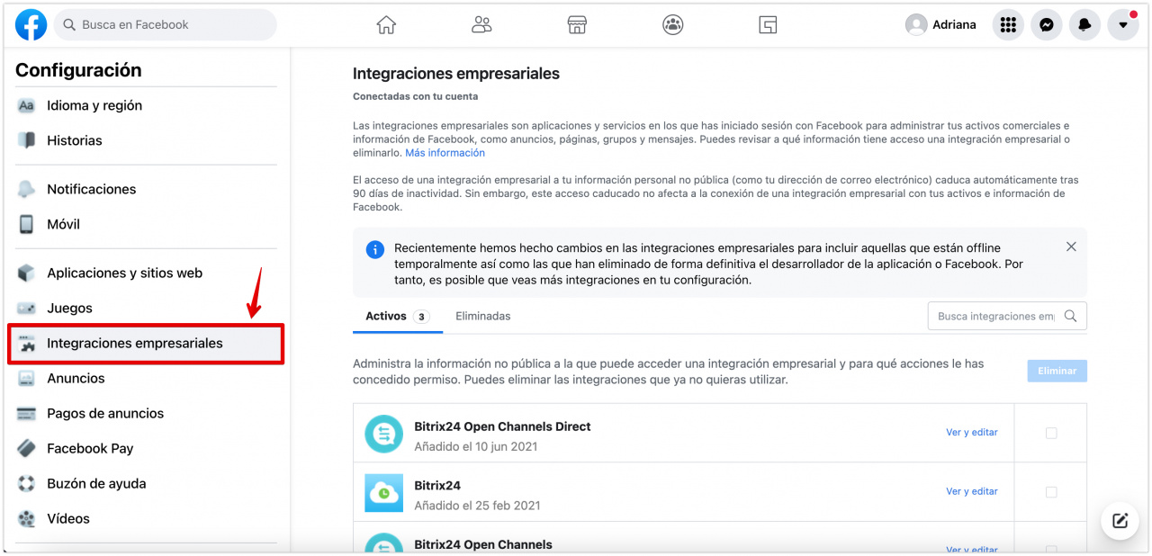Check the Bitrix24 row checkbox

pos(1051,492)
